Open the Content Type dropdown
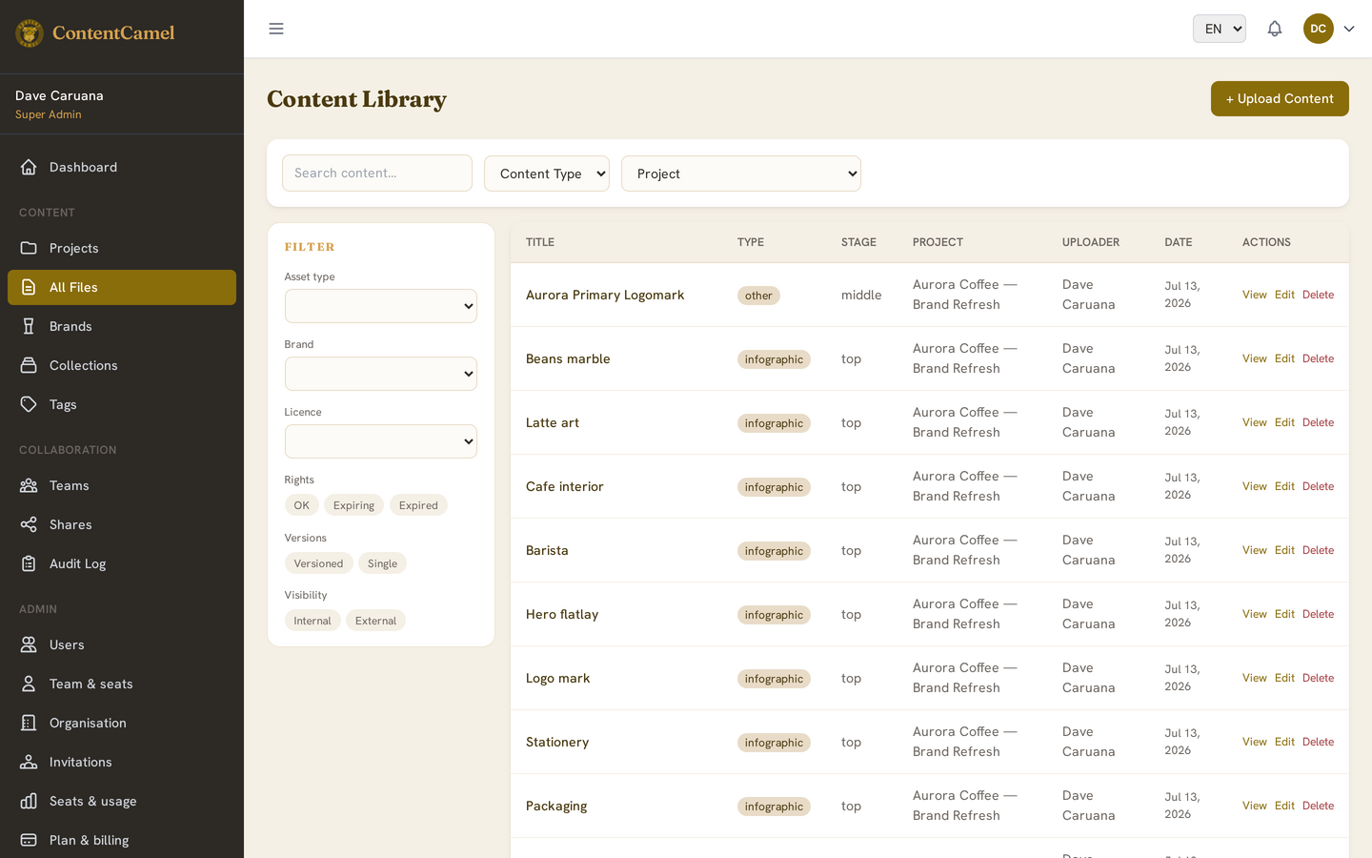Image resolution: width=1372 pixels, height=858 pixels. tap(547, 174)
